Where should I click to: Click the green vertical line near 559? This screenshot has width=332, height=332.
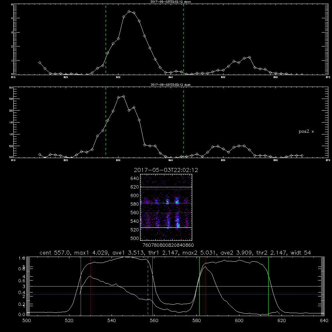[x=152, y=286]
